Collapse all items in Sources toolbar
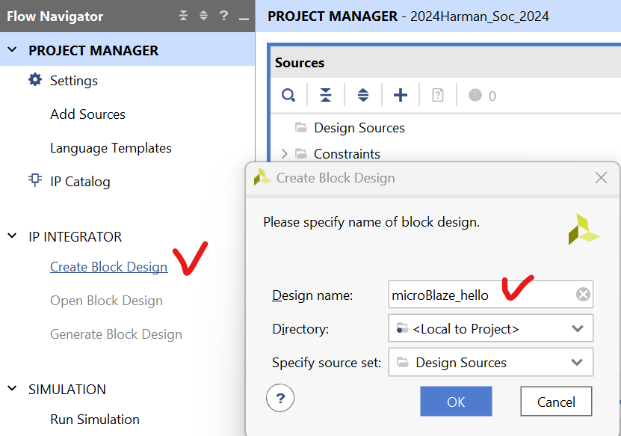This screenshot has height=436, width=621. [326, 95]
